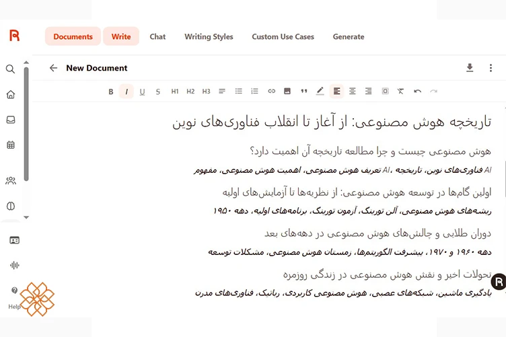Open the three-dot more options menu
Image resolution: width=506 pixels, height=337 pixels.
[491, 68]
